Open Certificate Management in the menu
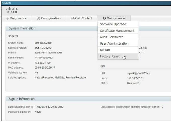Screen dimensions: 172x122 click(x=117, y=31)
